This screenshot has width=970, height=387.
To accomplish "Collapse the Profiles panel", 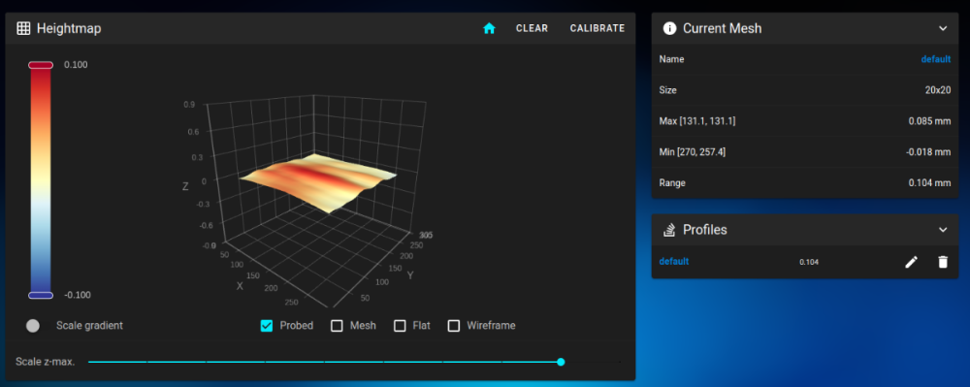I will pyautogui.click(x=943, y=230).
